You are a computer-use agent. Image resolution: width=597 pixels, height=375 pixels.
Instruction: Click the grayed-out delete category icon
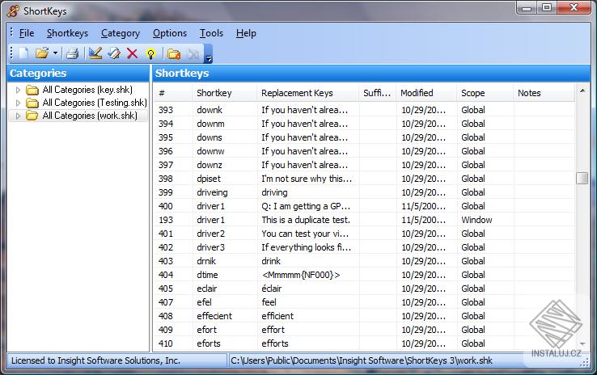(193, 54)
